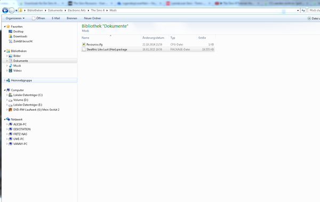Open Downloads under Favoriten
Image resolution: width=320 pixels, height=202 pixels.
coord(20,36)
